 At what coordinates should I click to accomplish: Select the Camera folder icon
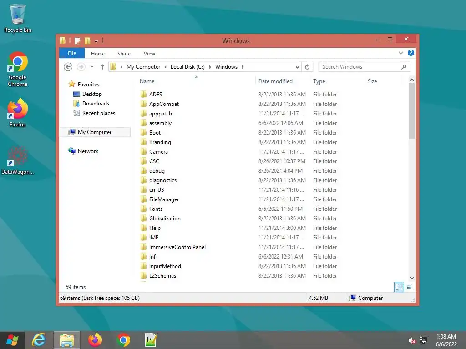(x=143, y=151)
